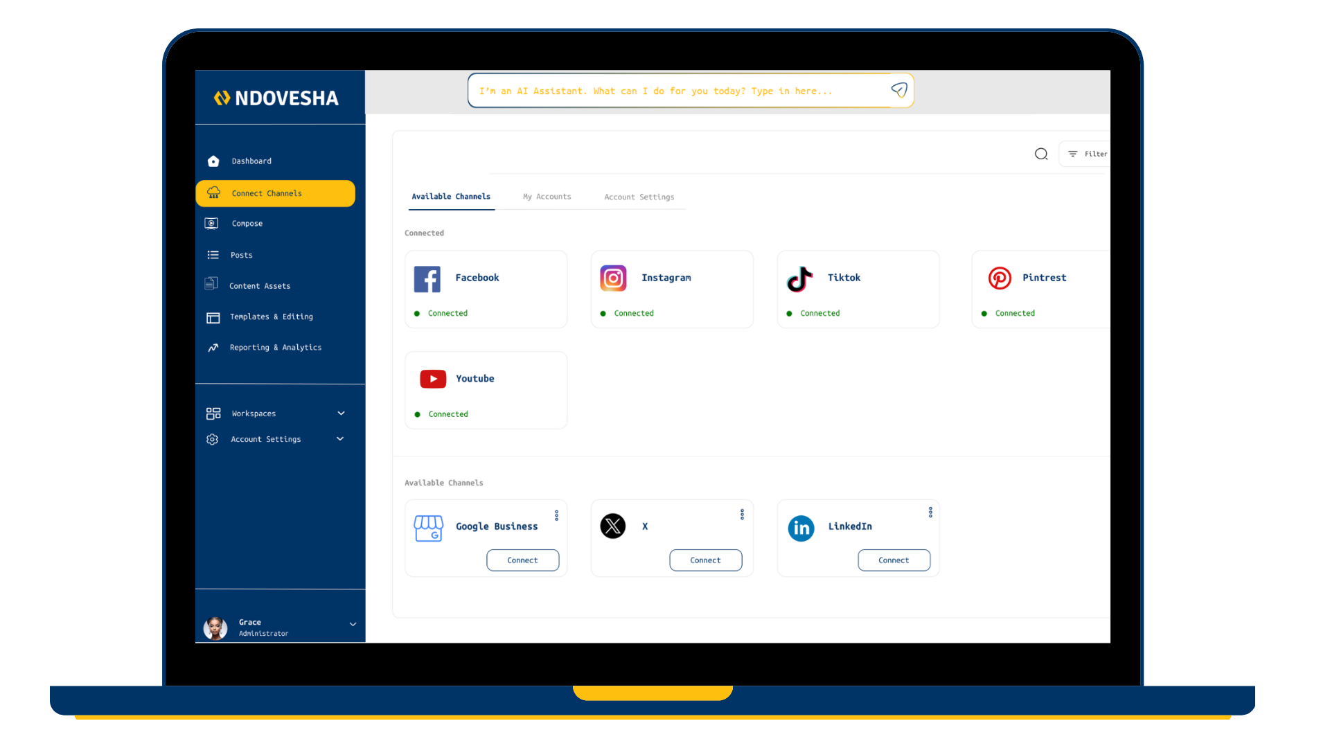Switch to the My Accounts tab
The width and height of the screenshot is (1330, 748).
click(x=547, y=197)
